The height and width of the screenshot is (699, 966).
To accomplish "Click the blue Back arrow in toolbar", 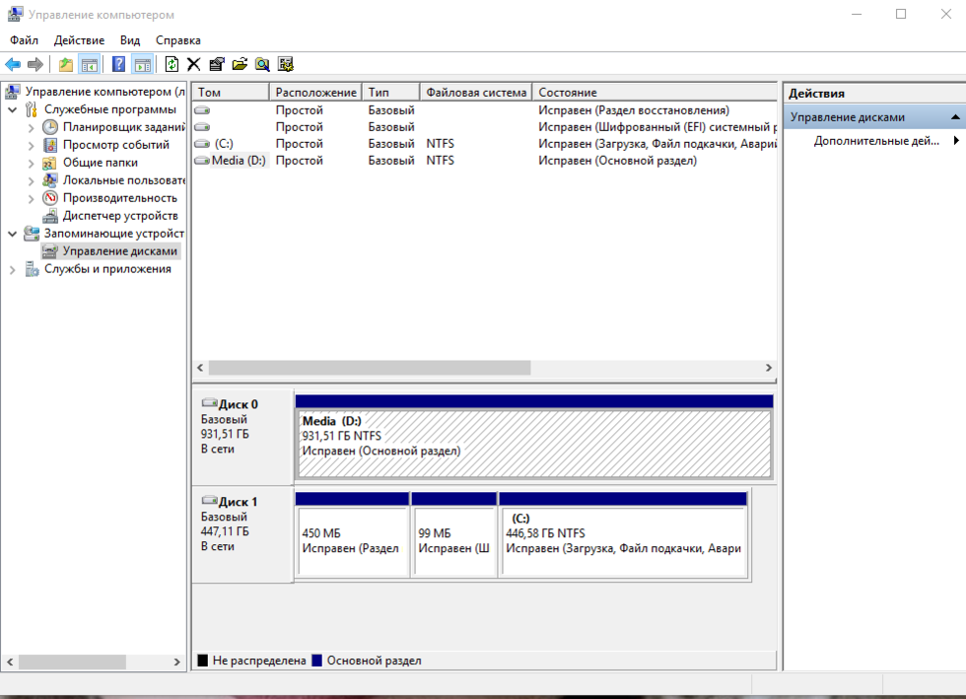I will pyautogui.click(x=13, y=64).
